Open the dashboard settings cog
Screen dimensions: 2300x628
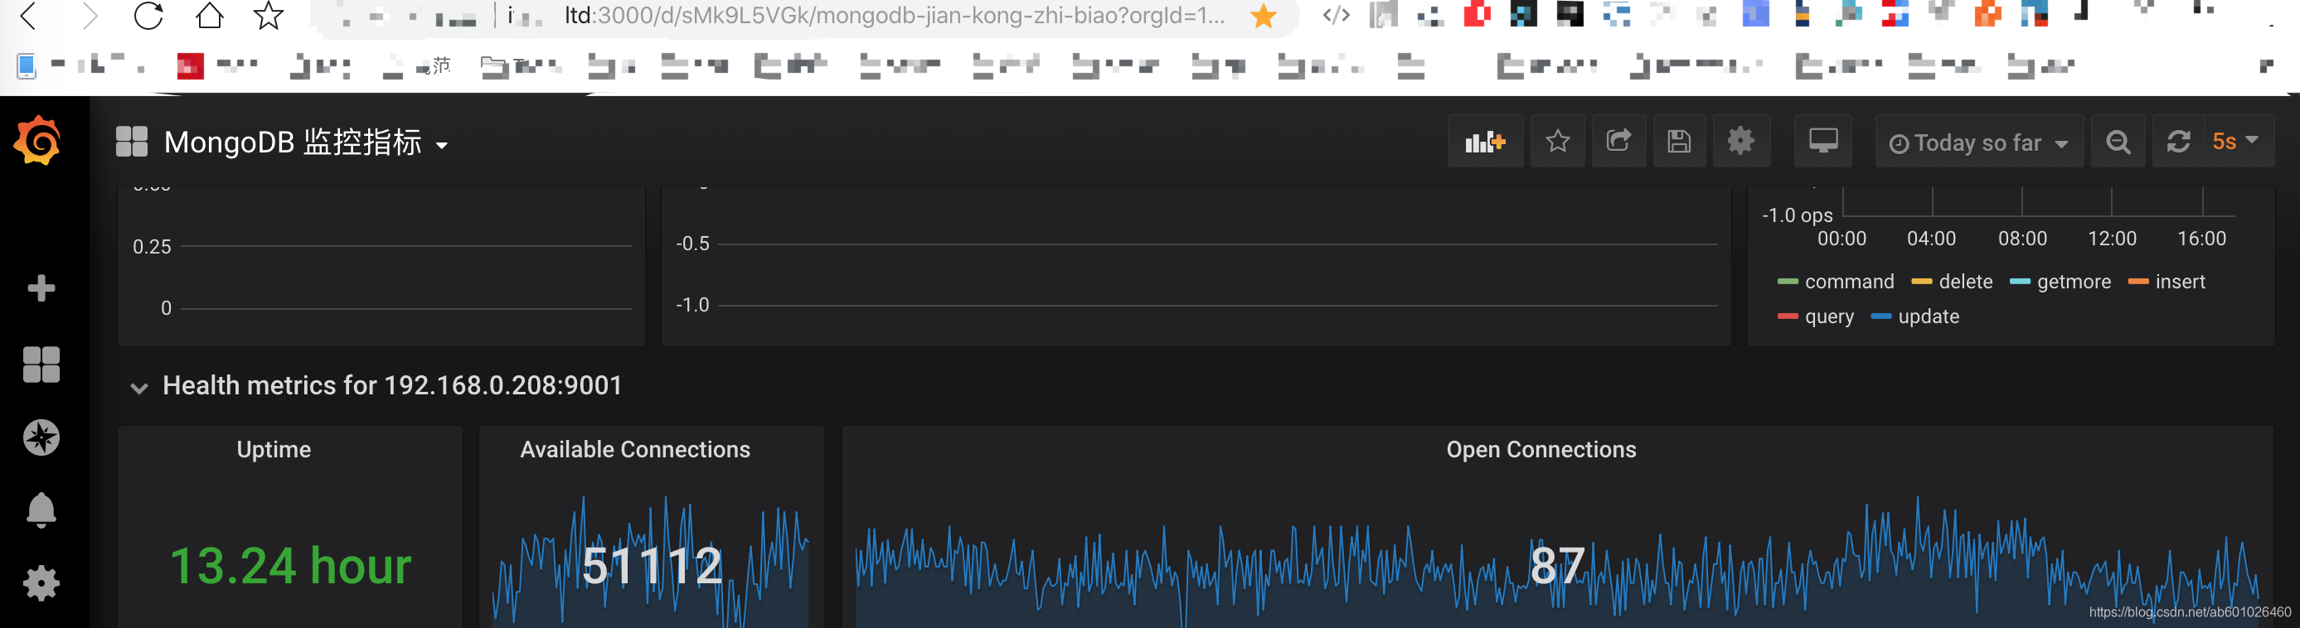1740,141
